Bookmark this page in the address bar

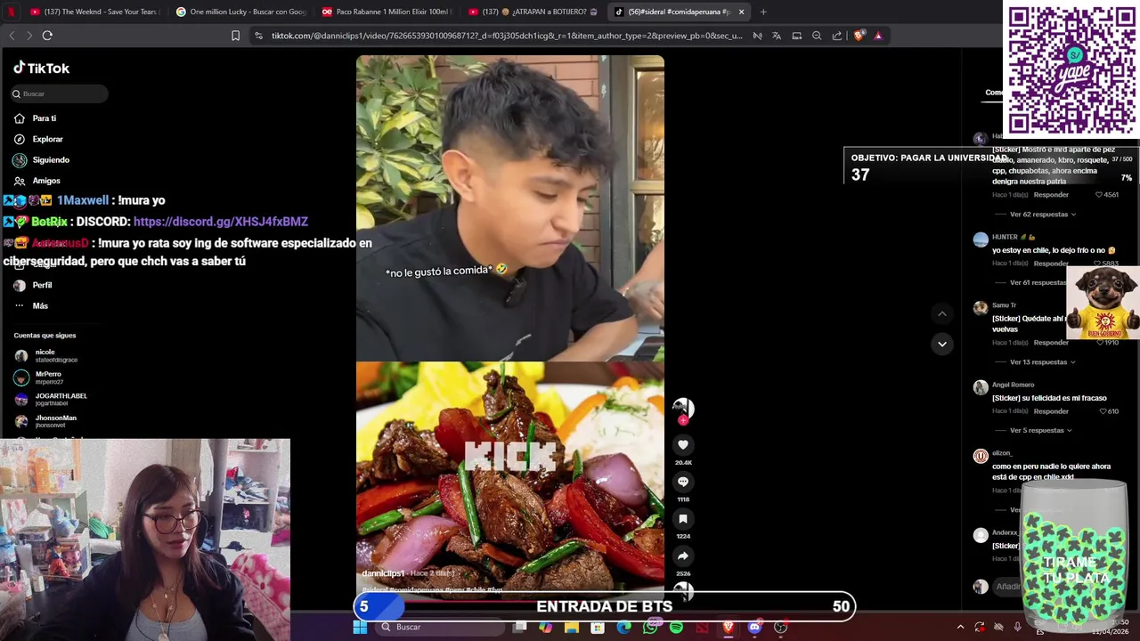(235, 36)
